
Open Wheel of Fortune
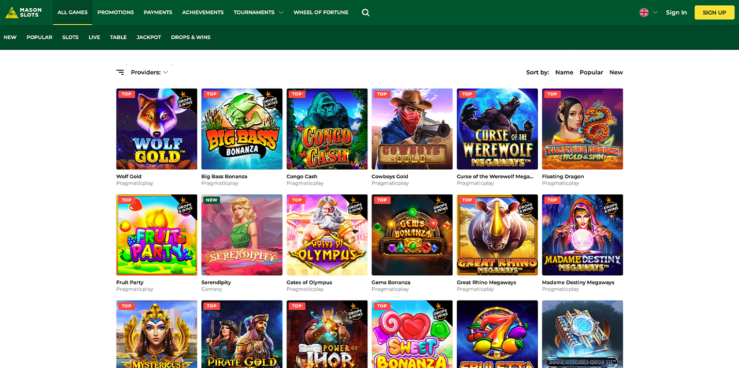(321, 12)
